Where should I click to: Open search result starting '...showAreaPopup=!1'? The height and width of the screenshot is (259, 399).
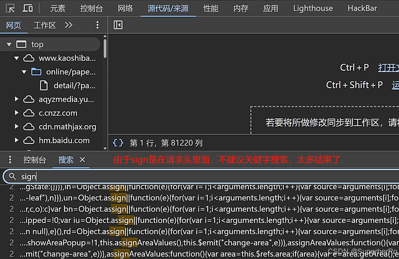point(200,242)
